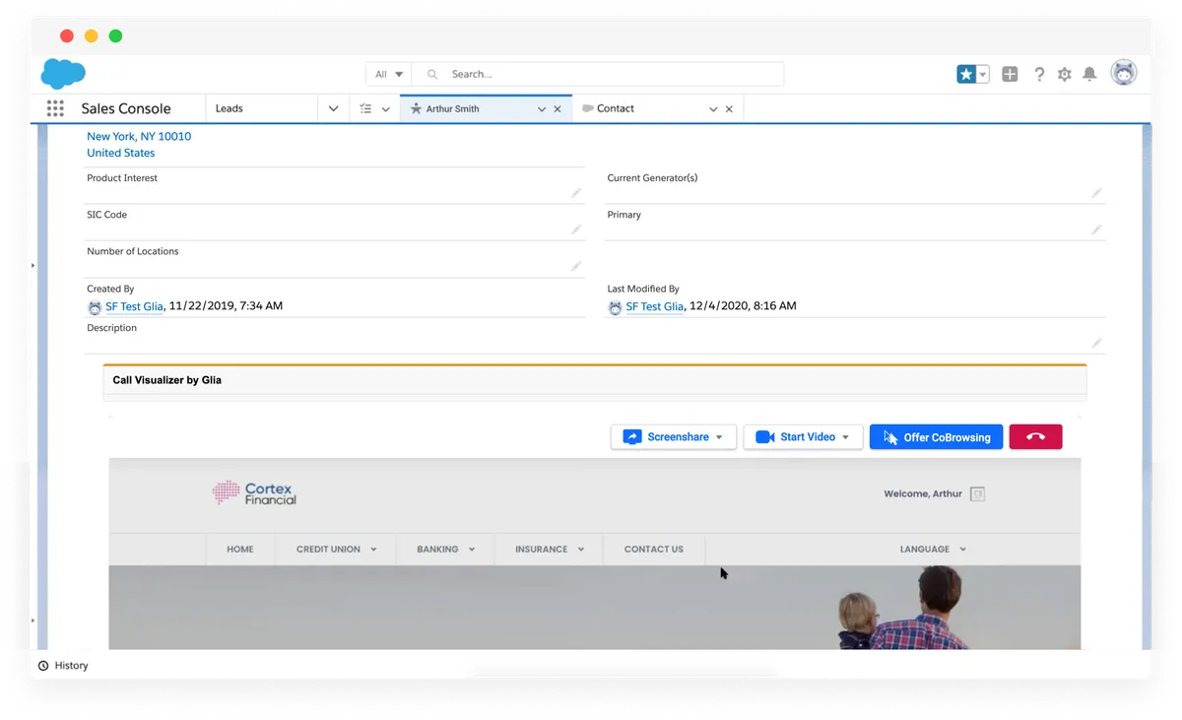Open the LANGUAGE dropdown menu
1182x720 pixels.
[932, 550]
